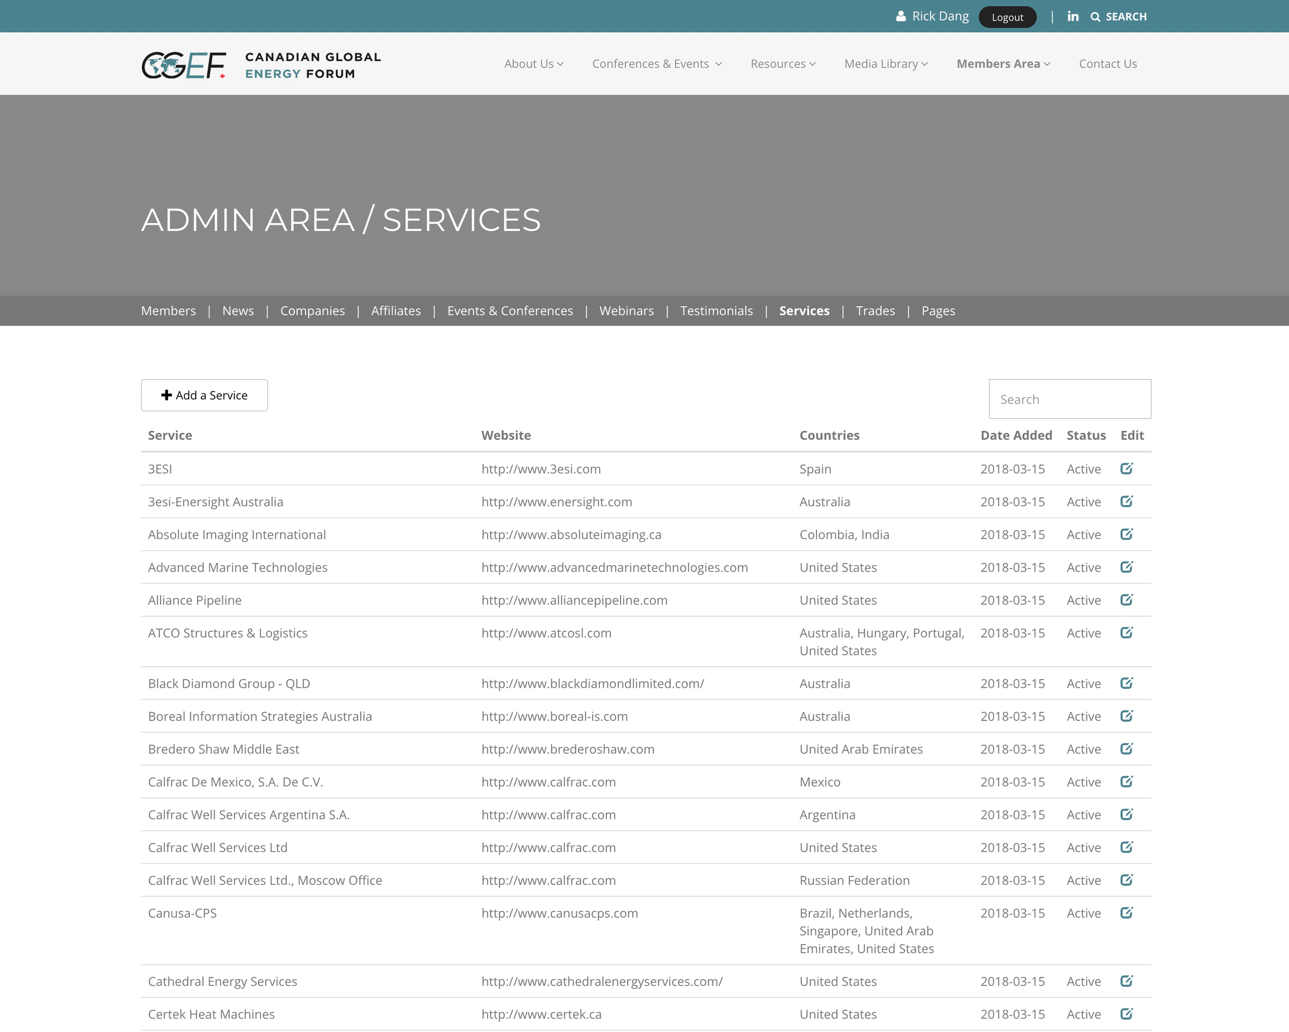Screen dimensions: 1289x1032
Task: Switch to the Trades admin tab
Action: tap(875, 311)
